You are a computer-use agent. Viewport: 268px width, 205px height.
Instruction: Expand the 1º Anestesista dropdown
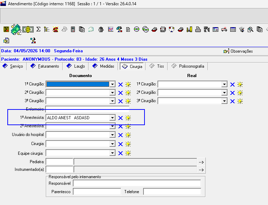pos(112,117)
